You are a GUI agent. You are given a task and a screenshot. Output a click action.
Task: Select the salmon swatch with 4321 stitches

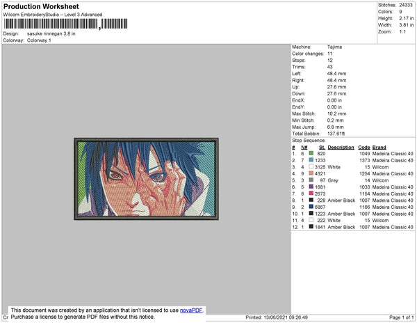(x=311, y=173)
